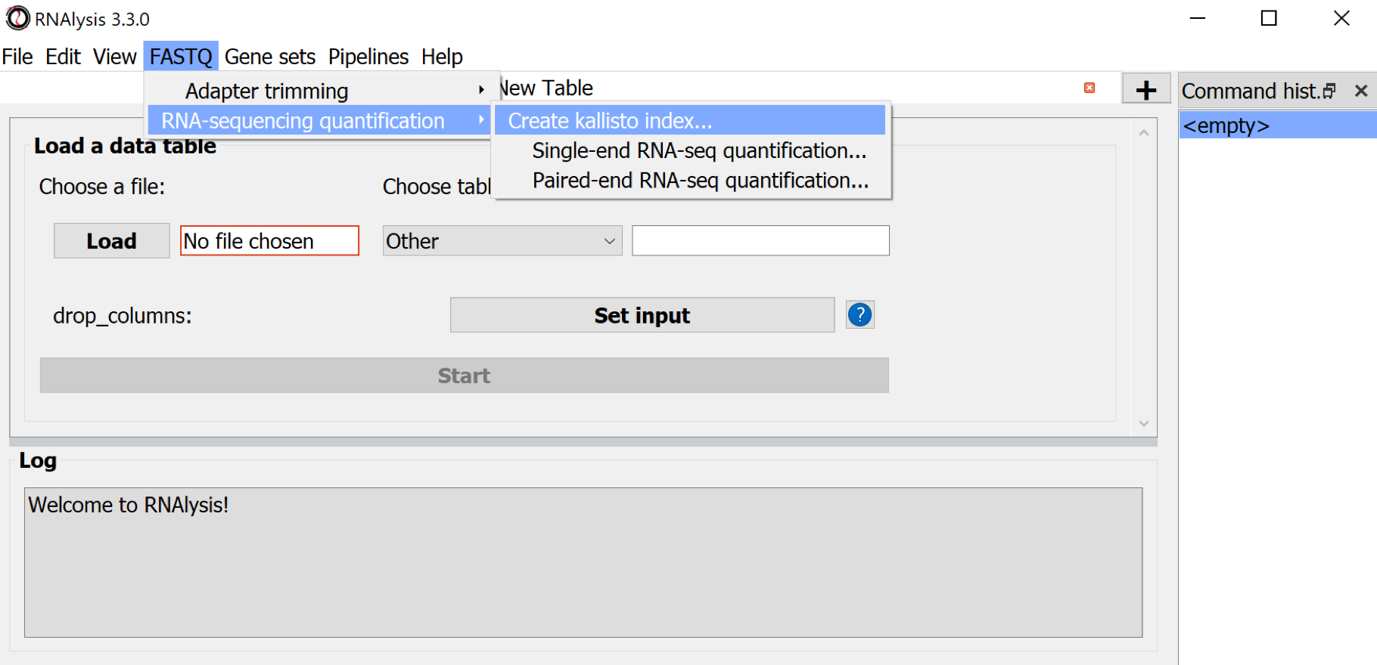The height and width of the screenshot is (665, 1377).
Task: Close the Command history panel
Action: (x=1360, y=91)
